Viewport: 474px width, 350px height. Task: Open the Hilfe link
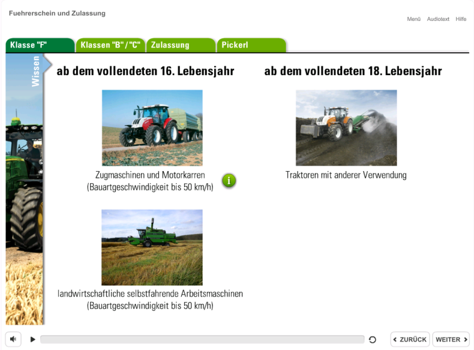461,19
